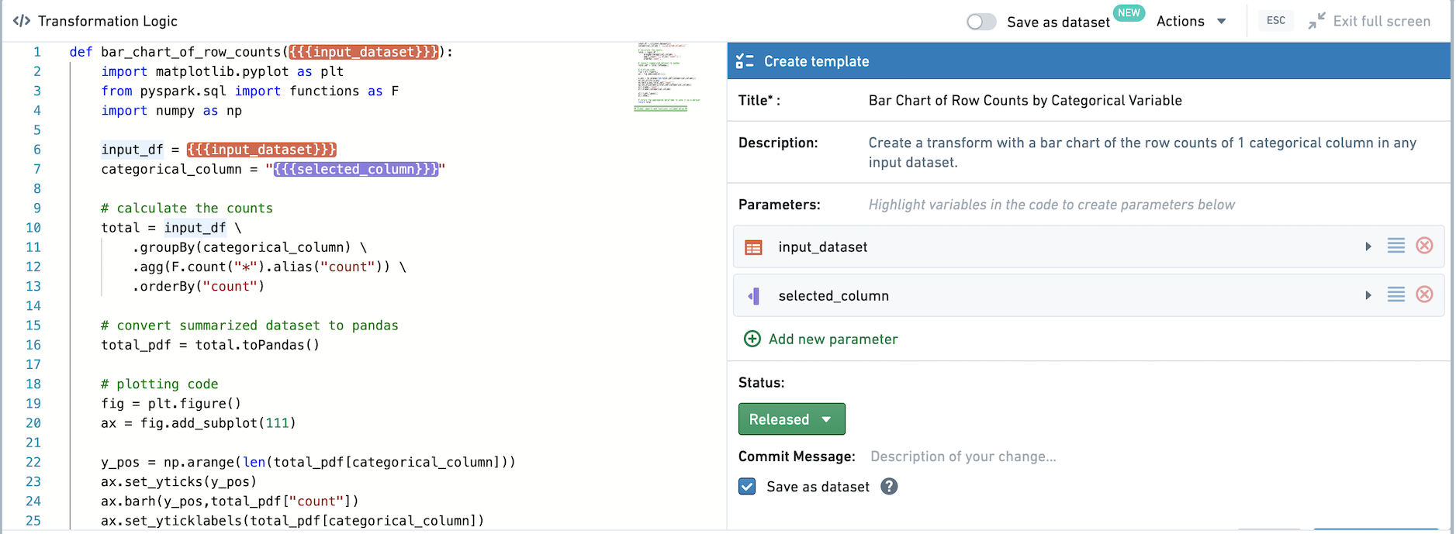Click the 'import numpy as np' line

click(x=171, y=111)
